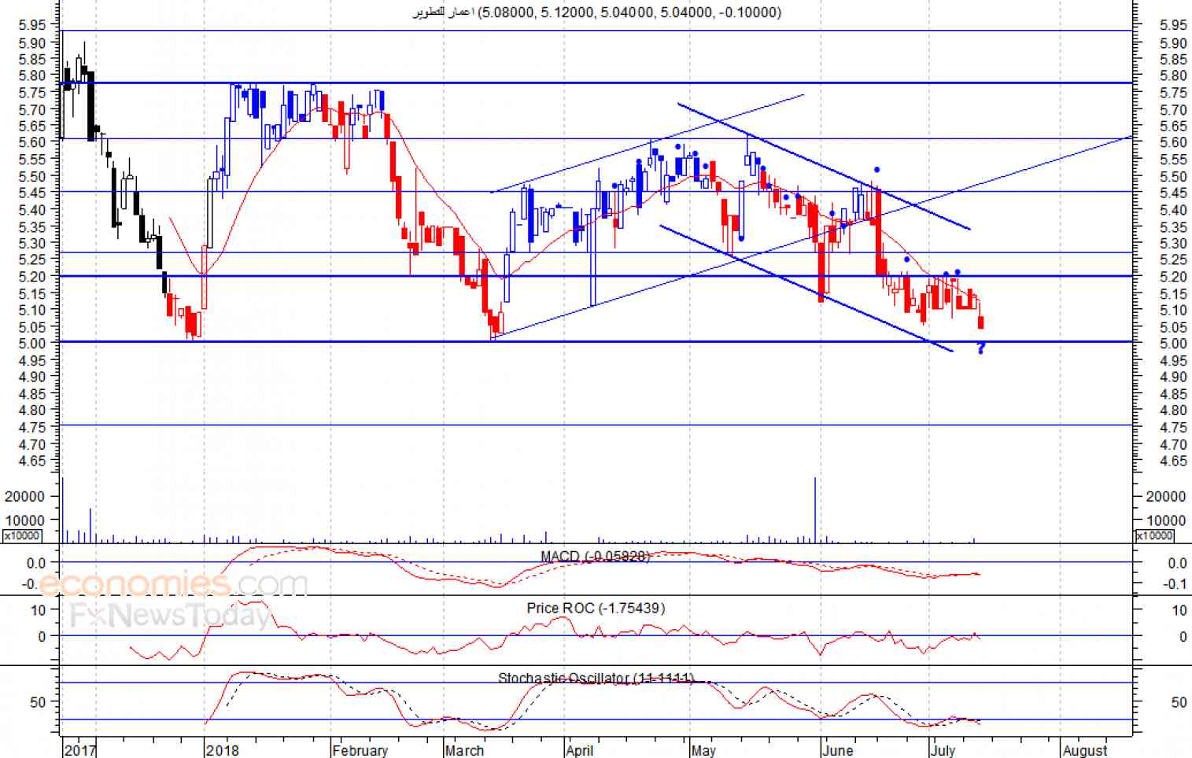
Task: Select the February label on the time axis
Action: pyautogui.click(x=360, y=749)
